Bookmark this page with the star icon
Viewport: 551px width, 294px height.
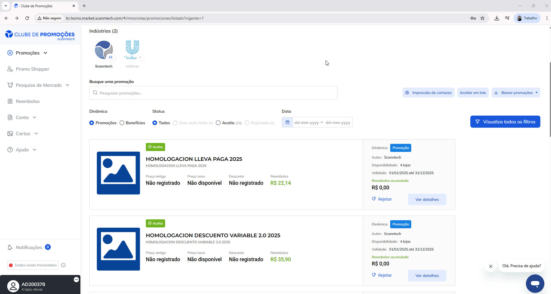point(482,18)
